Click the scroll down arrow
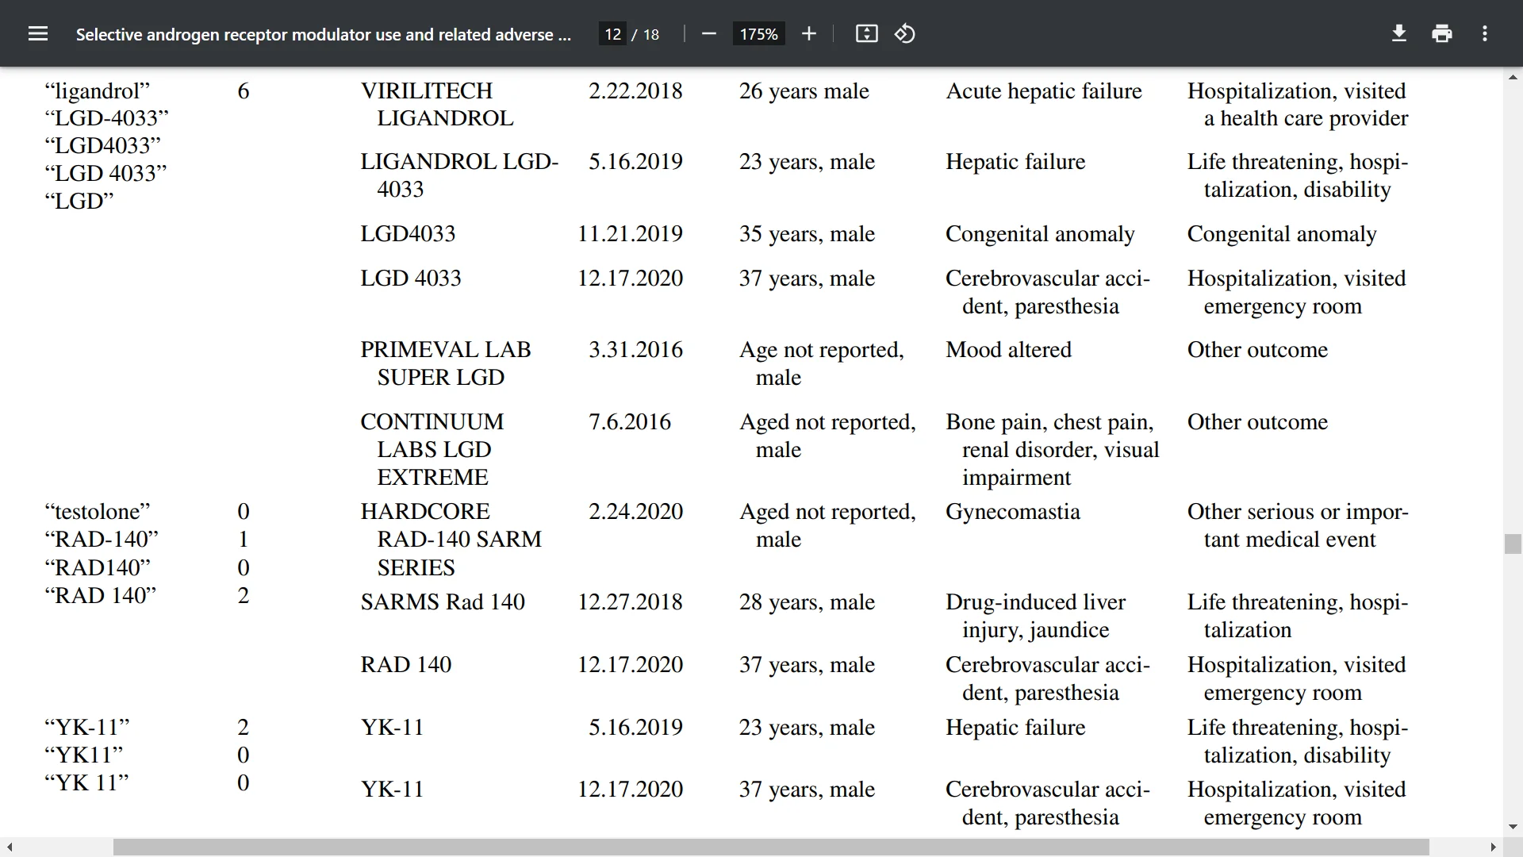1523x857 pixels. pyautogui.click(x=1513, y=827)
